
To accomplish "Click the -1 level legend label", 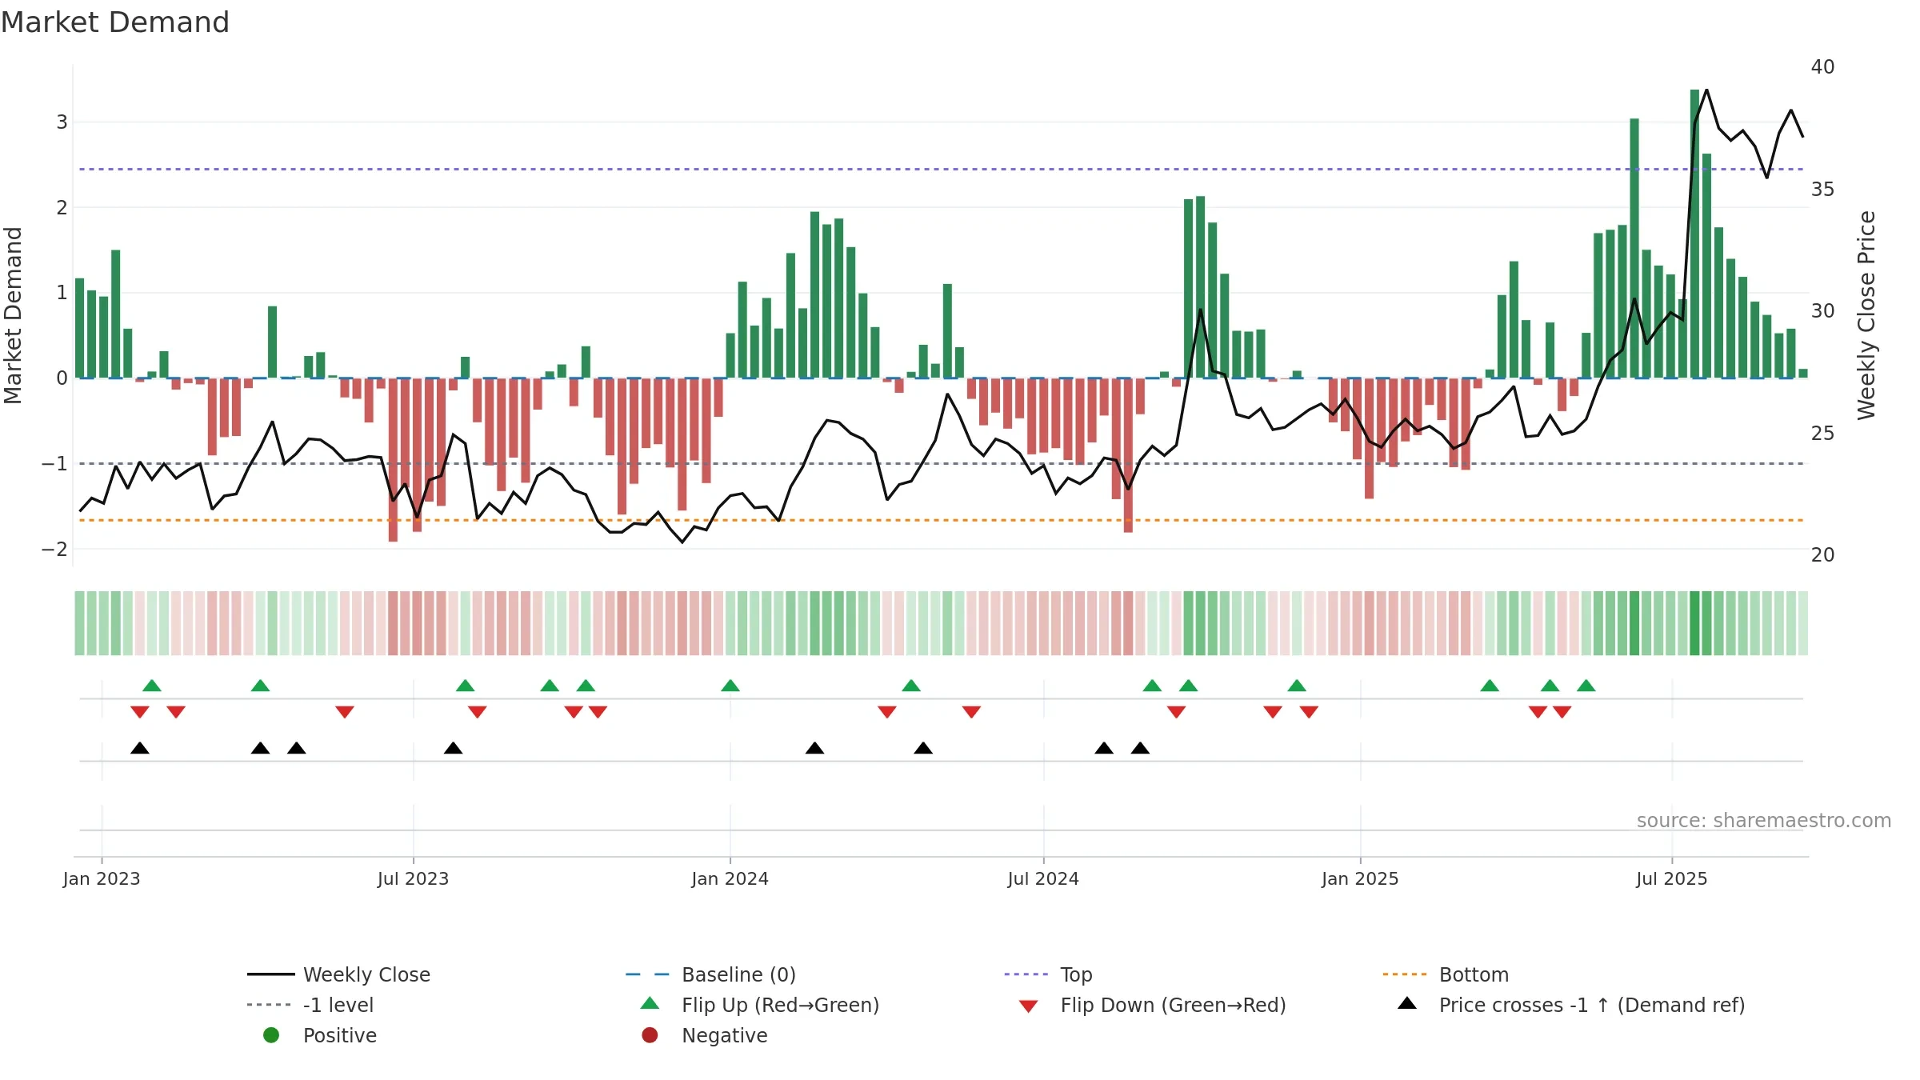I will [x=338, y=1005].
